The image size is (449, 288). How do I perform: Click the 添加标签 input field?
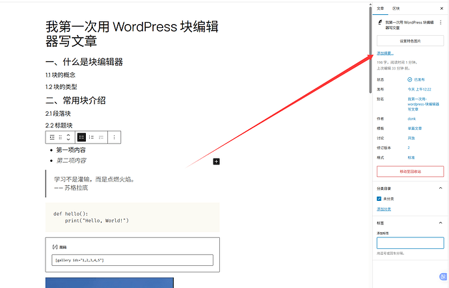(x=411, y=242)
